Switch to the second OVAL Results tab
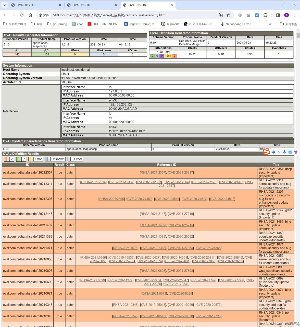 click(92, 5)
